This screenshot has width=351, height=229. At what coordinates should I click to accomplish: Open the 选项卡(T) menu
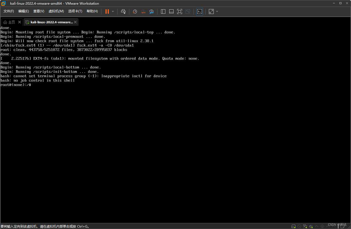[x=75, y=11]
